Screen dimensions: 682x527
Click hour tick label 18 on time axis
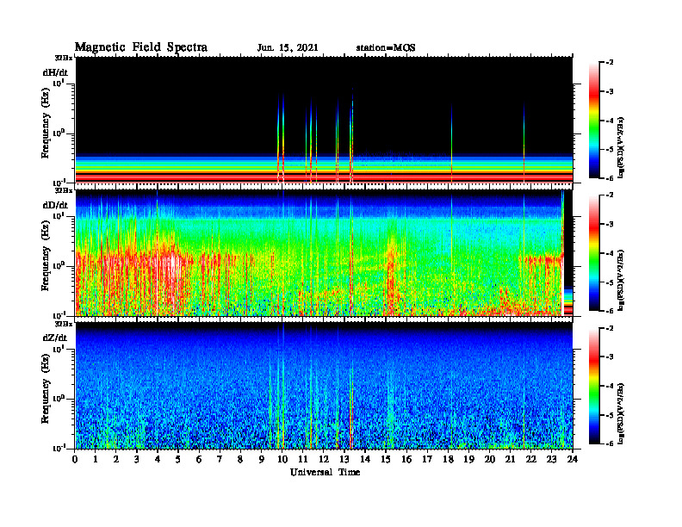point(448,459)
